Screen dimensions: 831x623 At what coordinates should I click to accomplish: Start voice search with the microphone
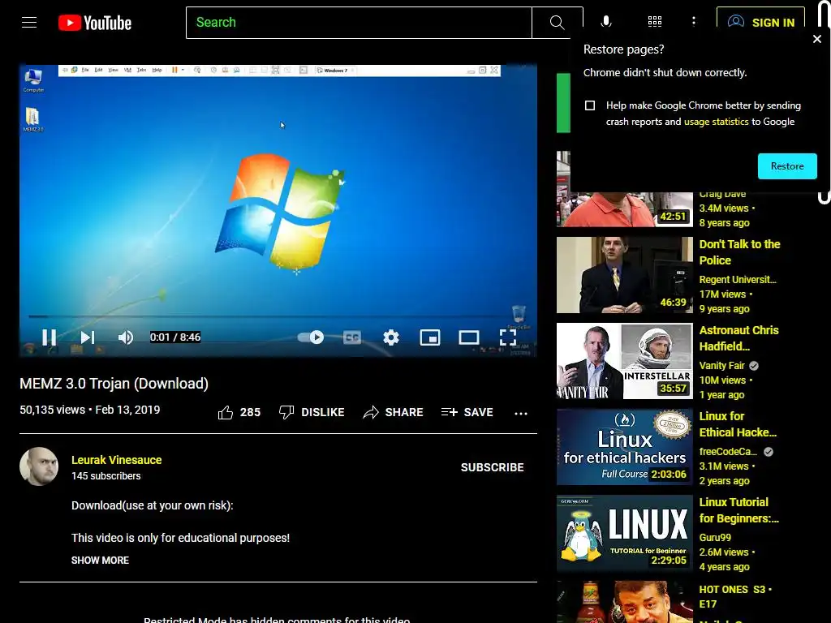(x=605, y=22)
